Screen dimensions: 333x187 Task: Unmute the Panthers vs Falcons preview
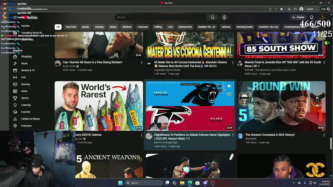point(229,86)
